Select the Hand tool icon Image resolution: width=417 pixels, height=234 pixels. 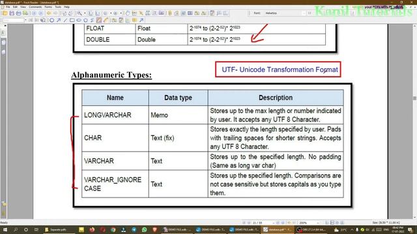(128, 13)
